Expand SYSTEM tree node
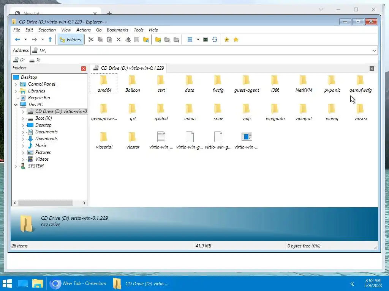This screenshot has width=389, height=291. [x=16, y=166]
